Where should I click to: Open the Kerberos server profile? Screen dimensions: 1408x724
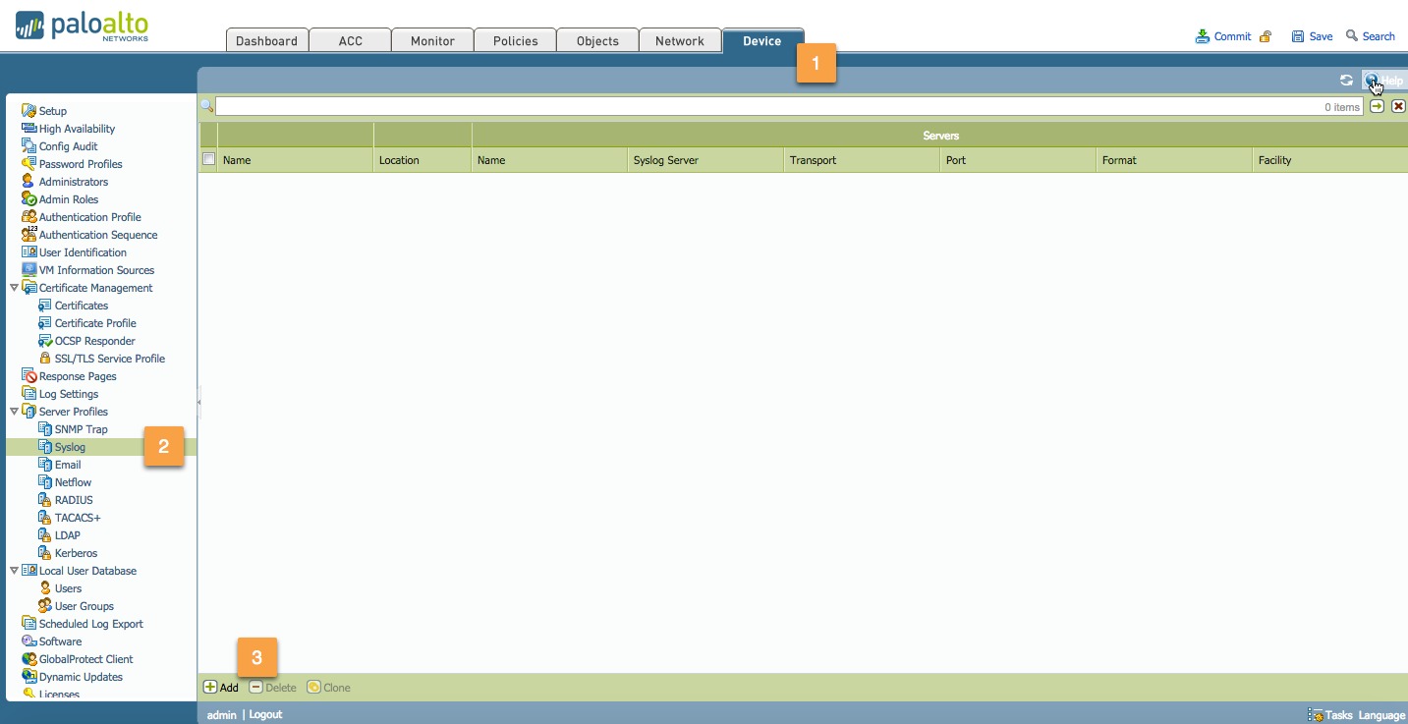[x=76, y=552]
